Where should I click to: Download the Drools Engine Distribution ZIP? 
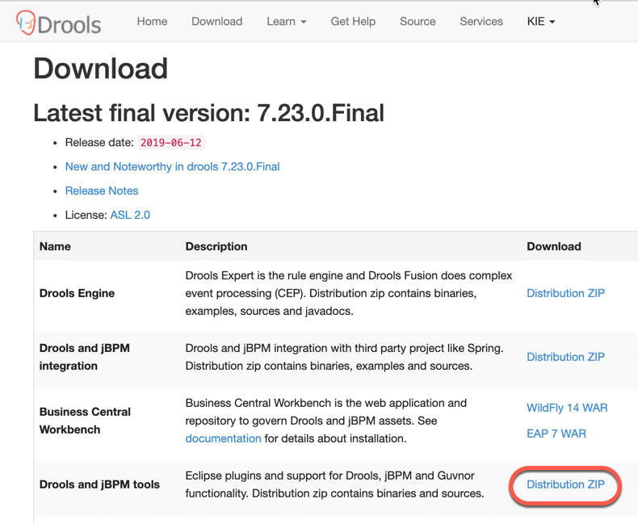[565, 293]
